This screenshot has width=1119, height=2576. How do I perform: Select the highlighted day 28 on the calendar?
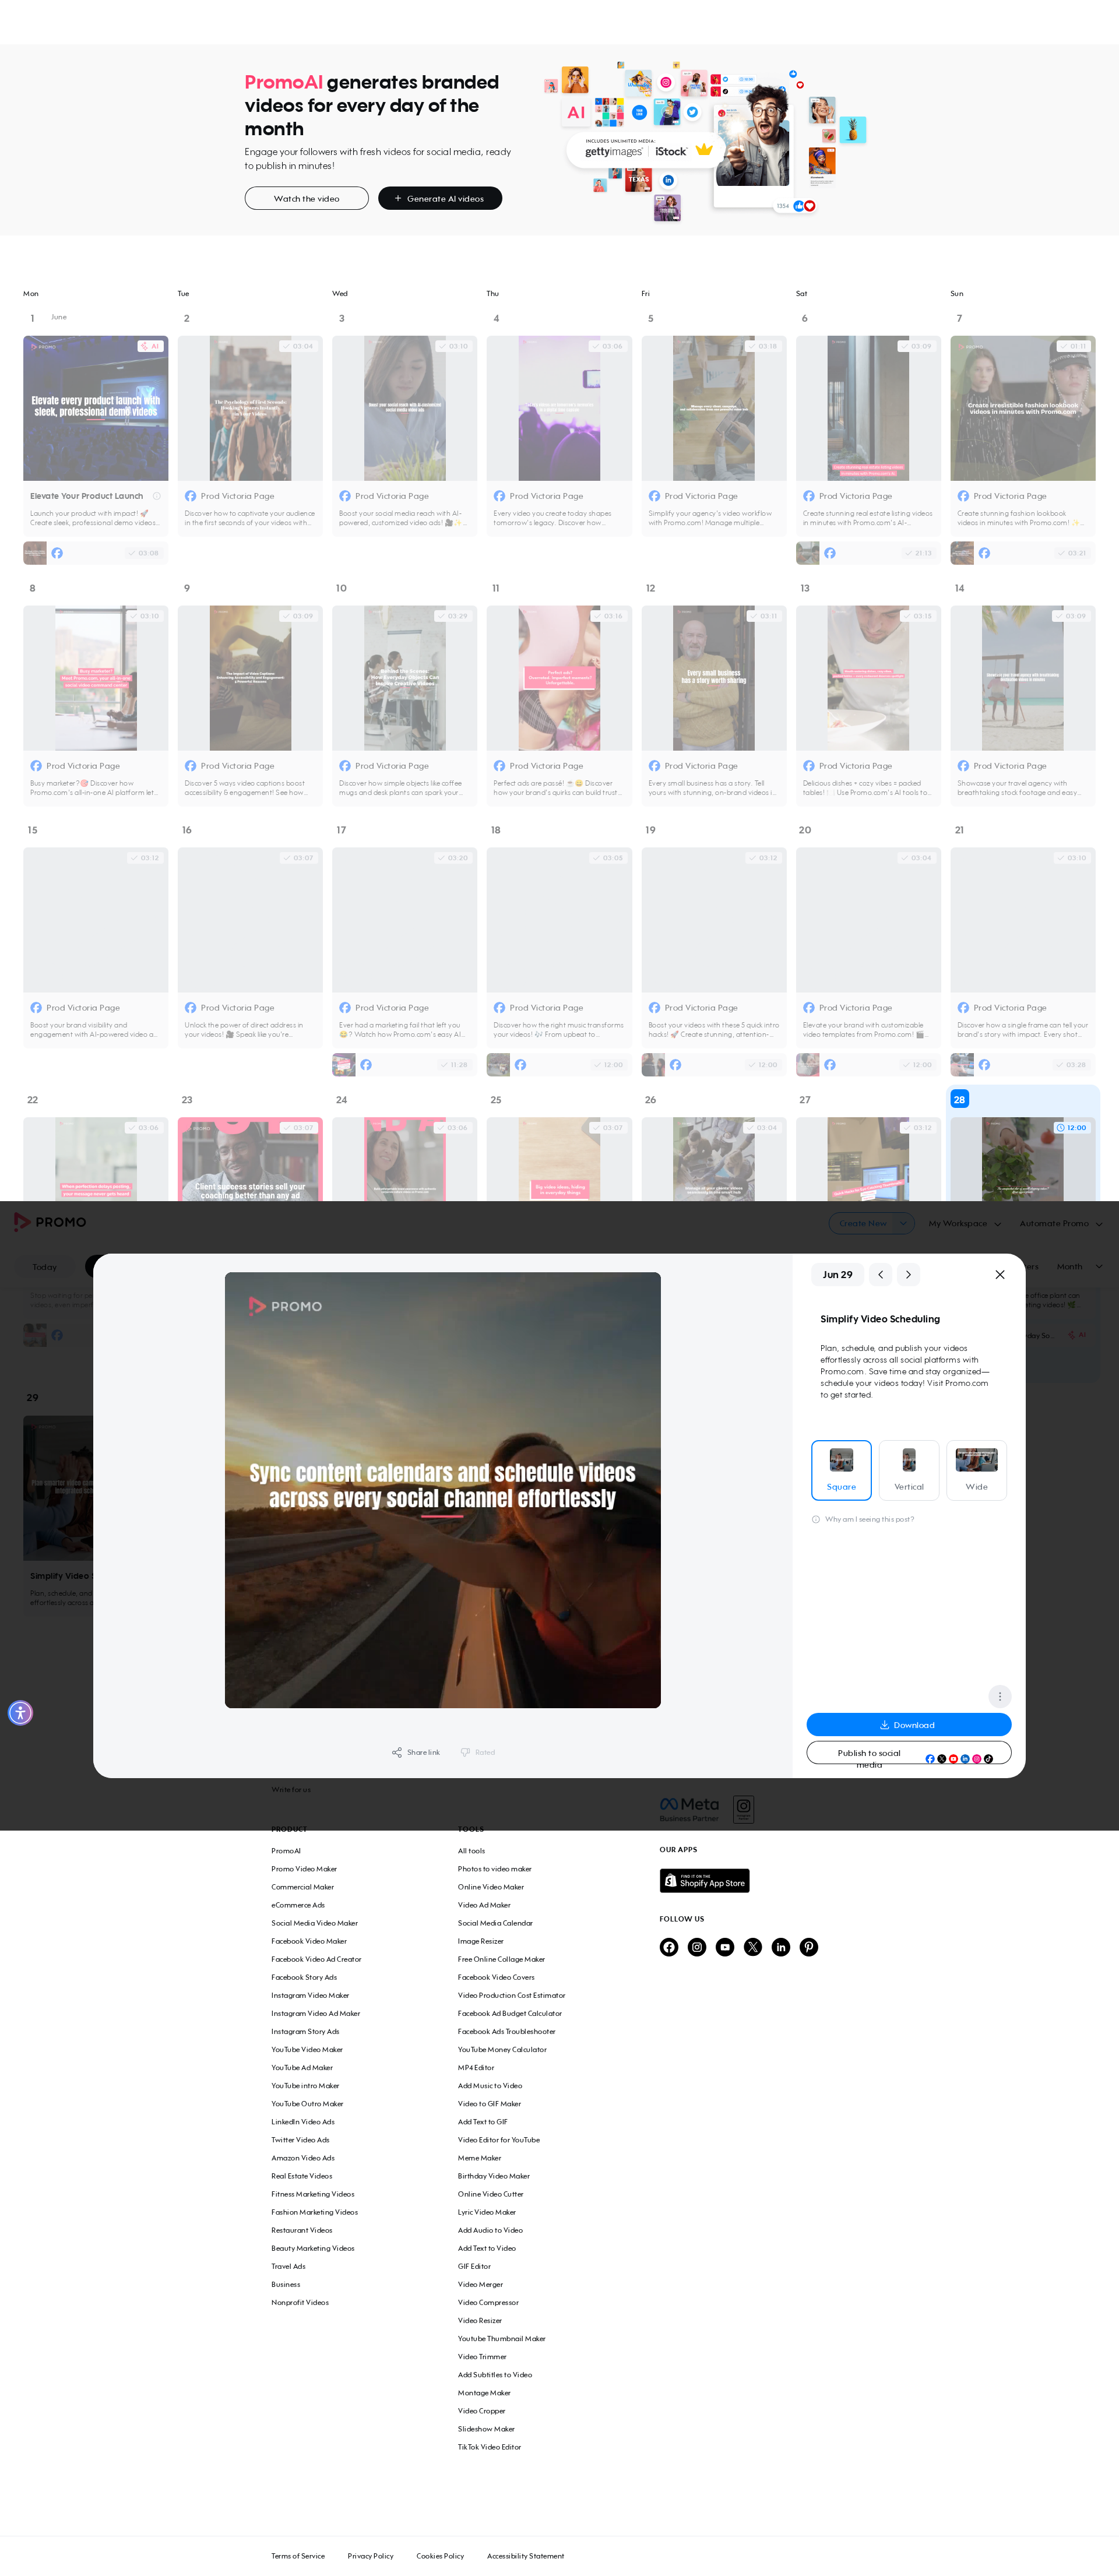tap(959, 1099)
